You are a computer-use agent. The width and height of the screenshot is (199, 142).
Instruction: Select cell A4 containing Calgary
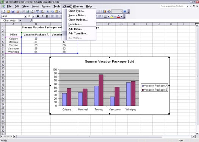click(13, 39)
